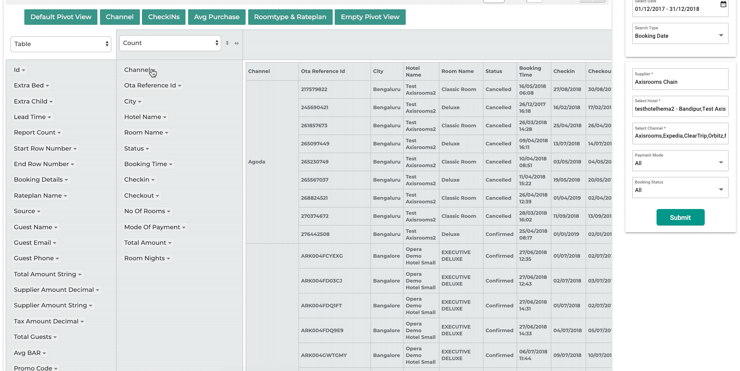Open the calendar icon in Select Date
The height and width of the screenshot is (371, 740).
point(723,4)
